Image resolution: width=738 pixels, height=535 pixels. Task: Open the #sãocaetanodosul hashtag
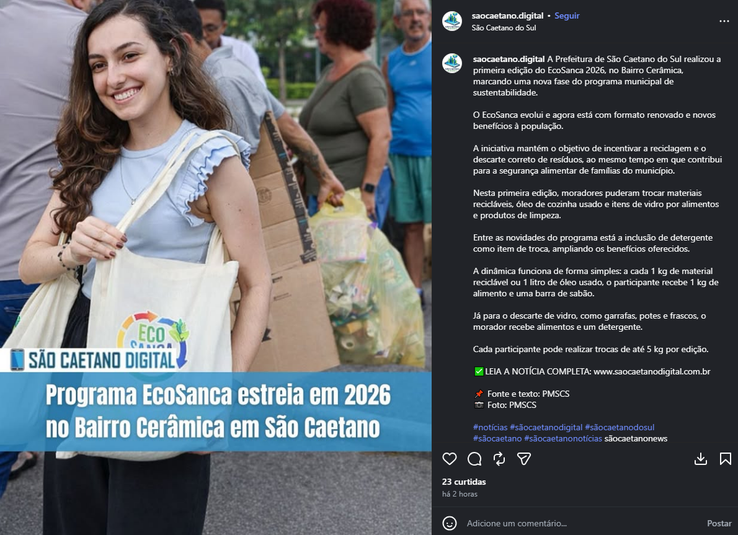click(x=620, y=427)
